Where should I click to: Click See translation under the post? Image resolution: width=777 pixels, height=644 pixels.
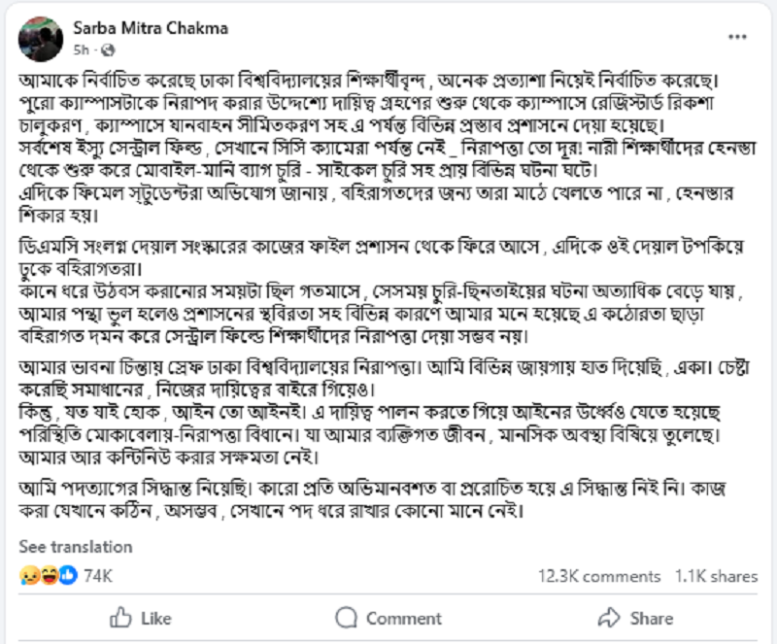[x=76, y=546]
